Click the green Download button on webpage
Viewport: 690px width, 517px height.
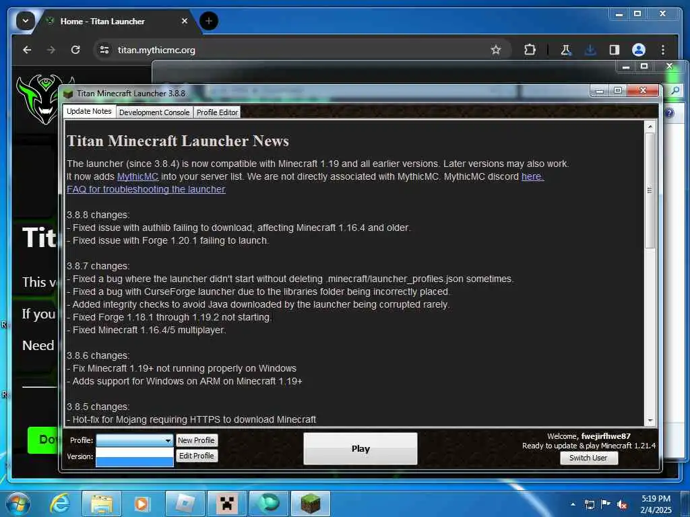point(42,440)
